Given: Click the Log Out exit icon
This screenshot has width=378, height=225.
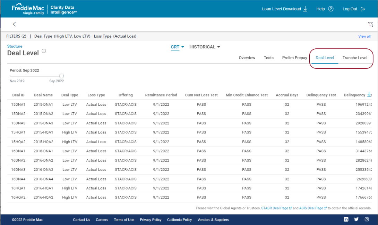Looking at the screenshot, I should coord(363,9).
